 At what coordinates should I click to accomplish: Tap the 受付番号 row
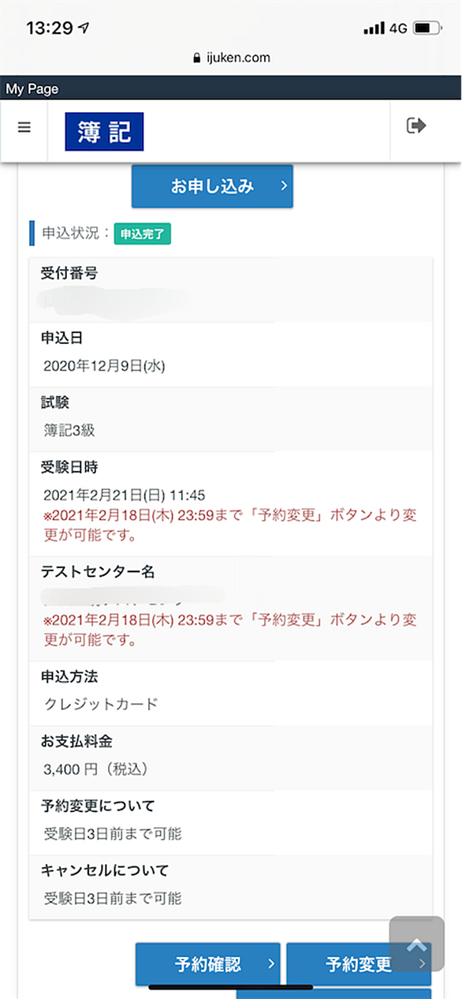coord(231,290)
